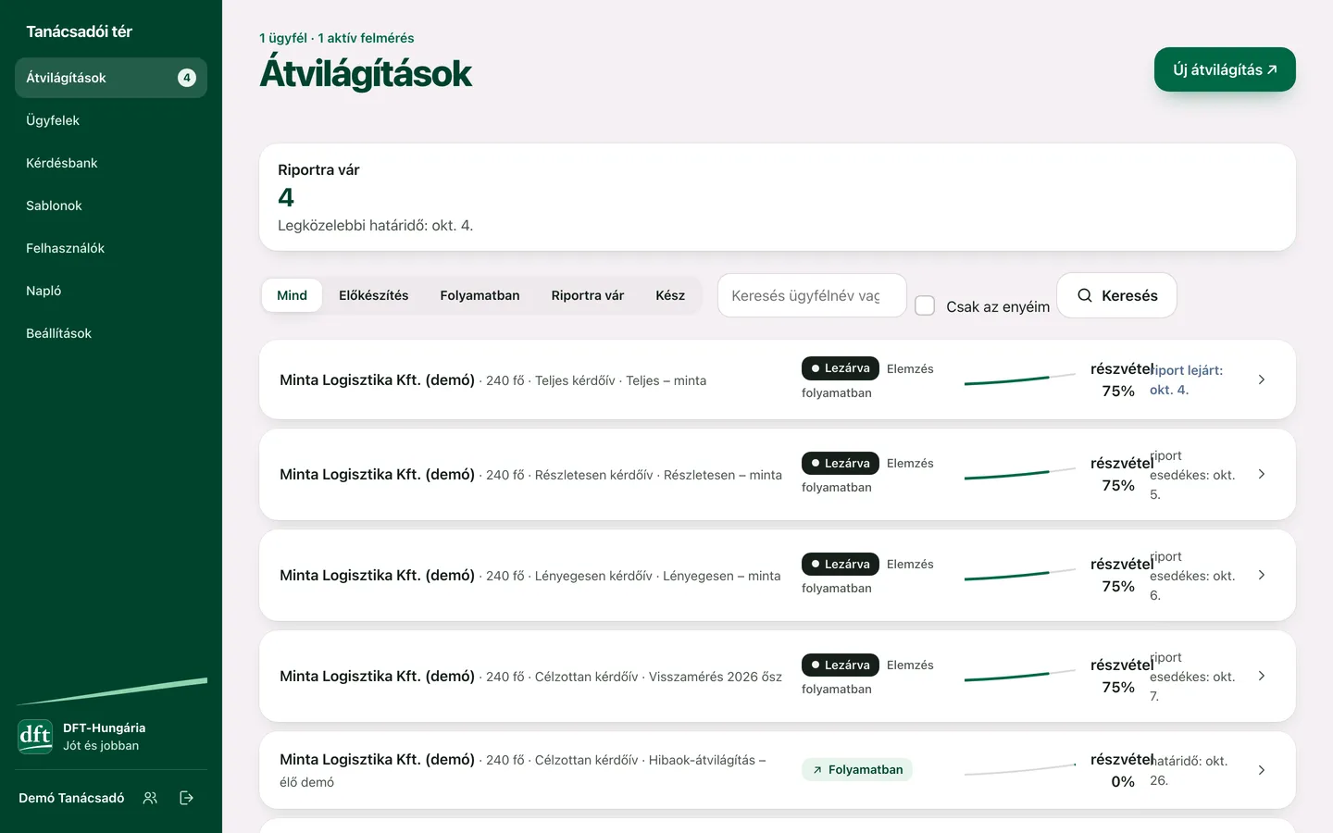Click the 0% részvétel value
The image size is (1333, 833).
pyautogui.click(x=1123, y=781)
